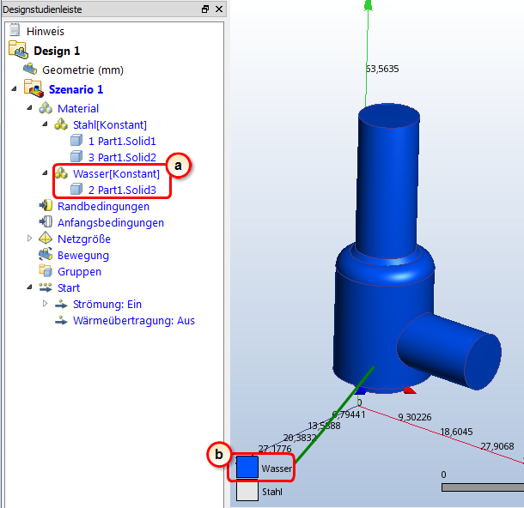Click the cube icon of Part1.Solid3

point(76,190)
